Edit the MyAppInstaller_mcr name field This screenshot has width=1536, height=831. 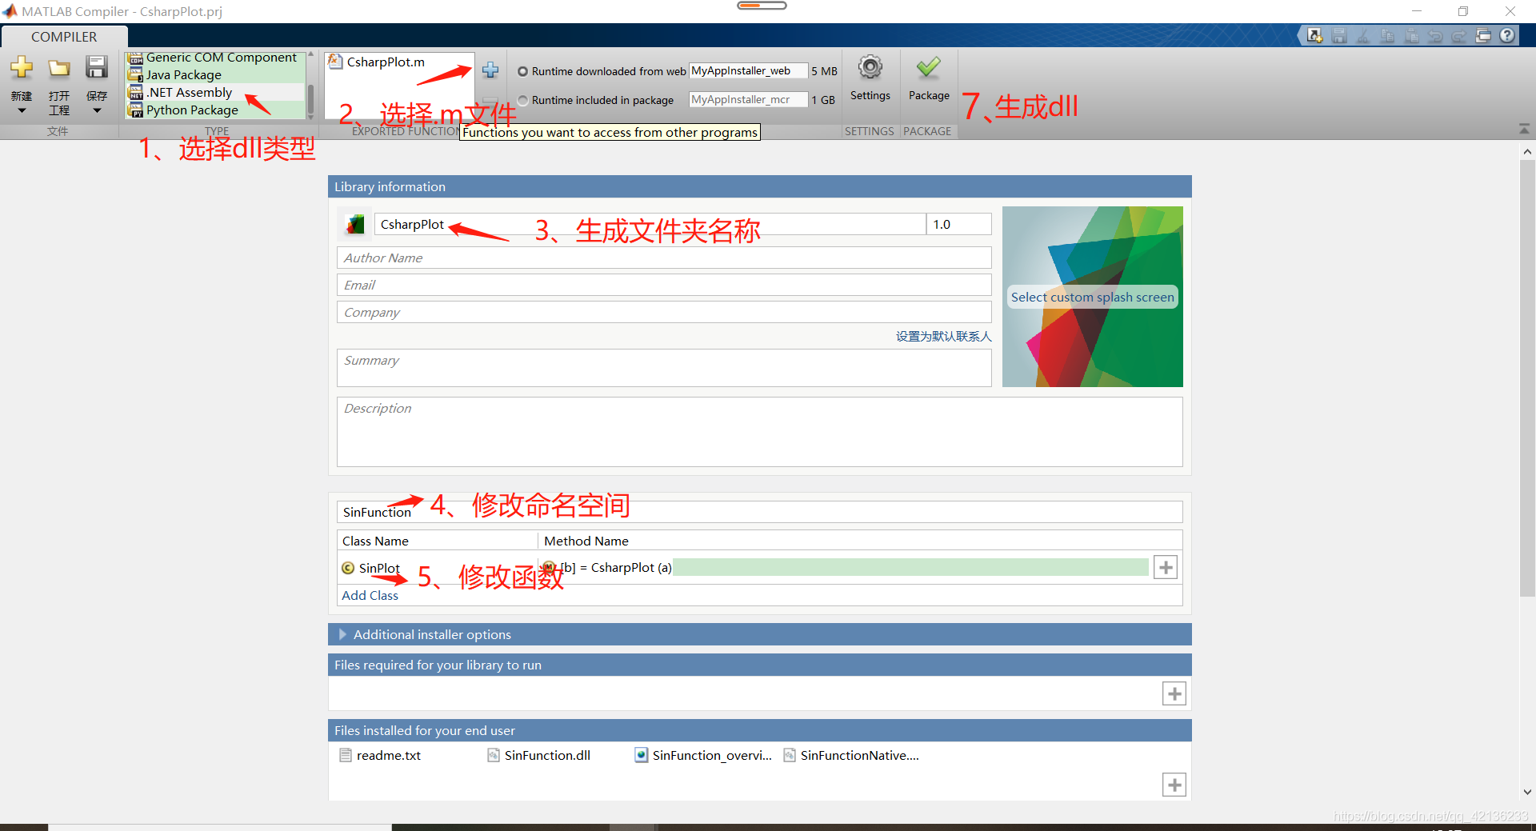point(748,100)
